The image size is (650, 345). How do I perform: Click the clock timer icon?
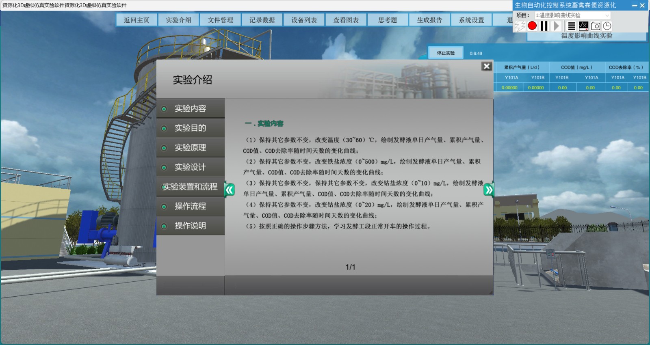pos(607,26)
